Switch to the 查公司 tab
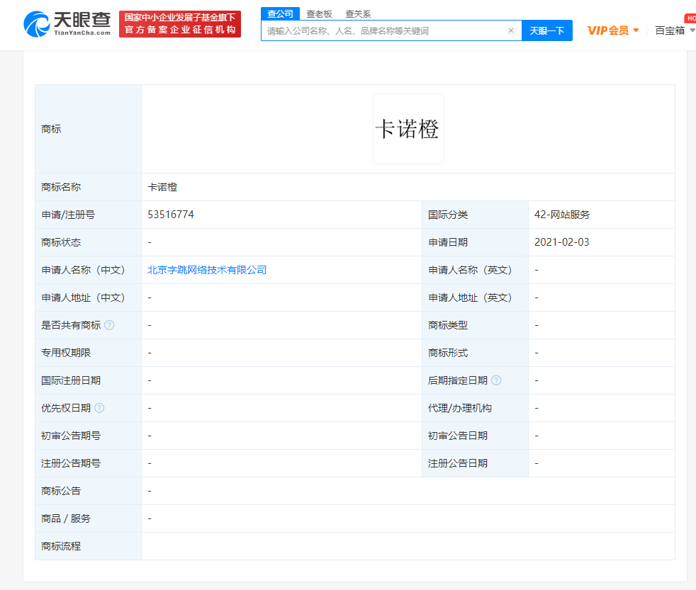 coord(280,13)
